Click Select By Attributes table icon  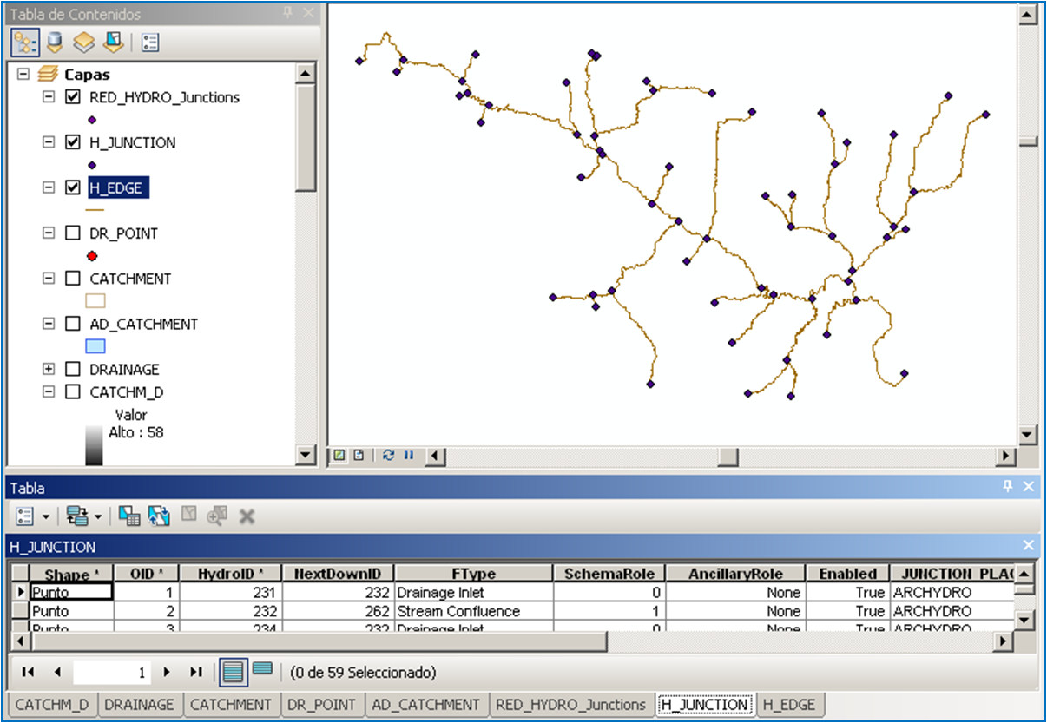point(129,516)
